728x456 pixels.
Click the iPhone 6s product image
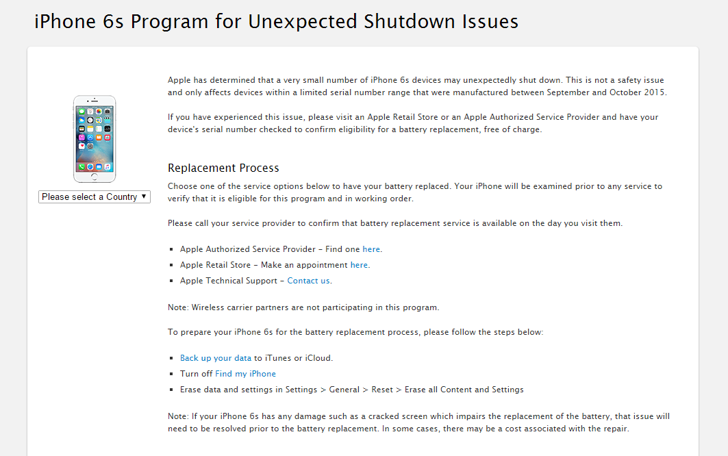[x=95, y=139]
